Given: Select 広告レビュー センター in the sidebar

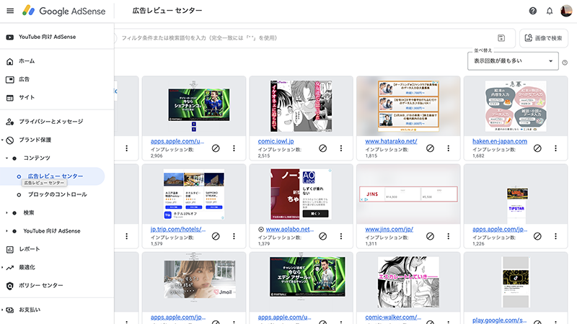Looking at the screenshot, I should pos(56,176).
